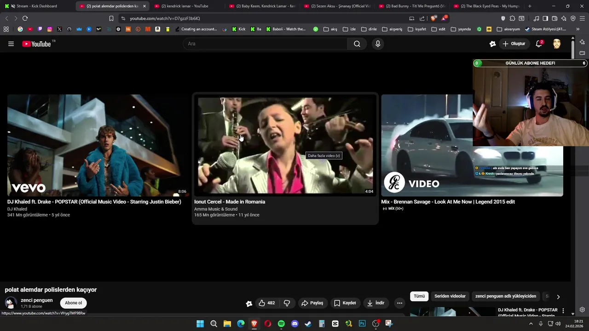Open the YouTube notifications bell

click(539, 44)
